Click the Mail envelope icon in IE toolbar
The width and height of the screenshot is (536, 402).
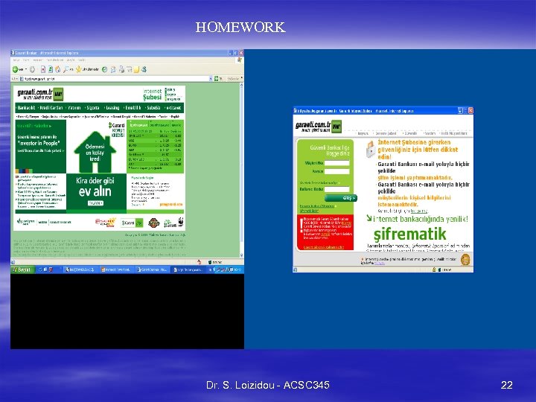coord(113,69)
